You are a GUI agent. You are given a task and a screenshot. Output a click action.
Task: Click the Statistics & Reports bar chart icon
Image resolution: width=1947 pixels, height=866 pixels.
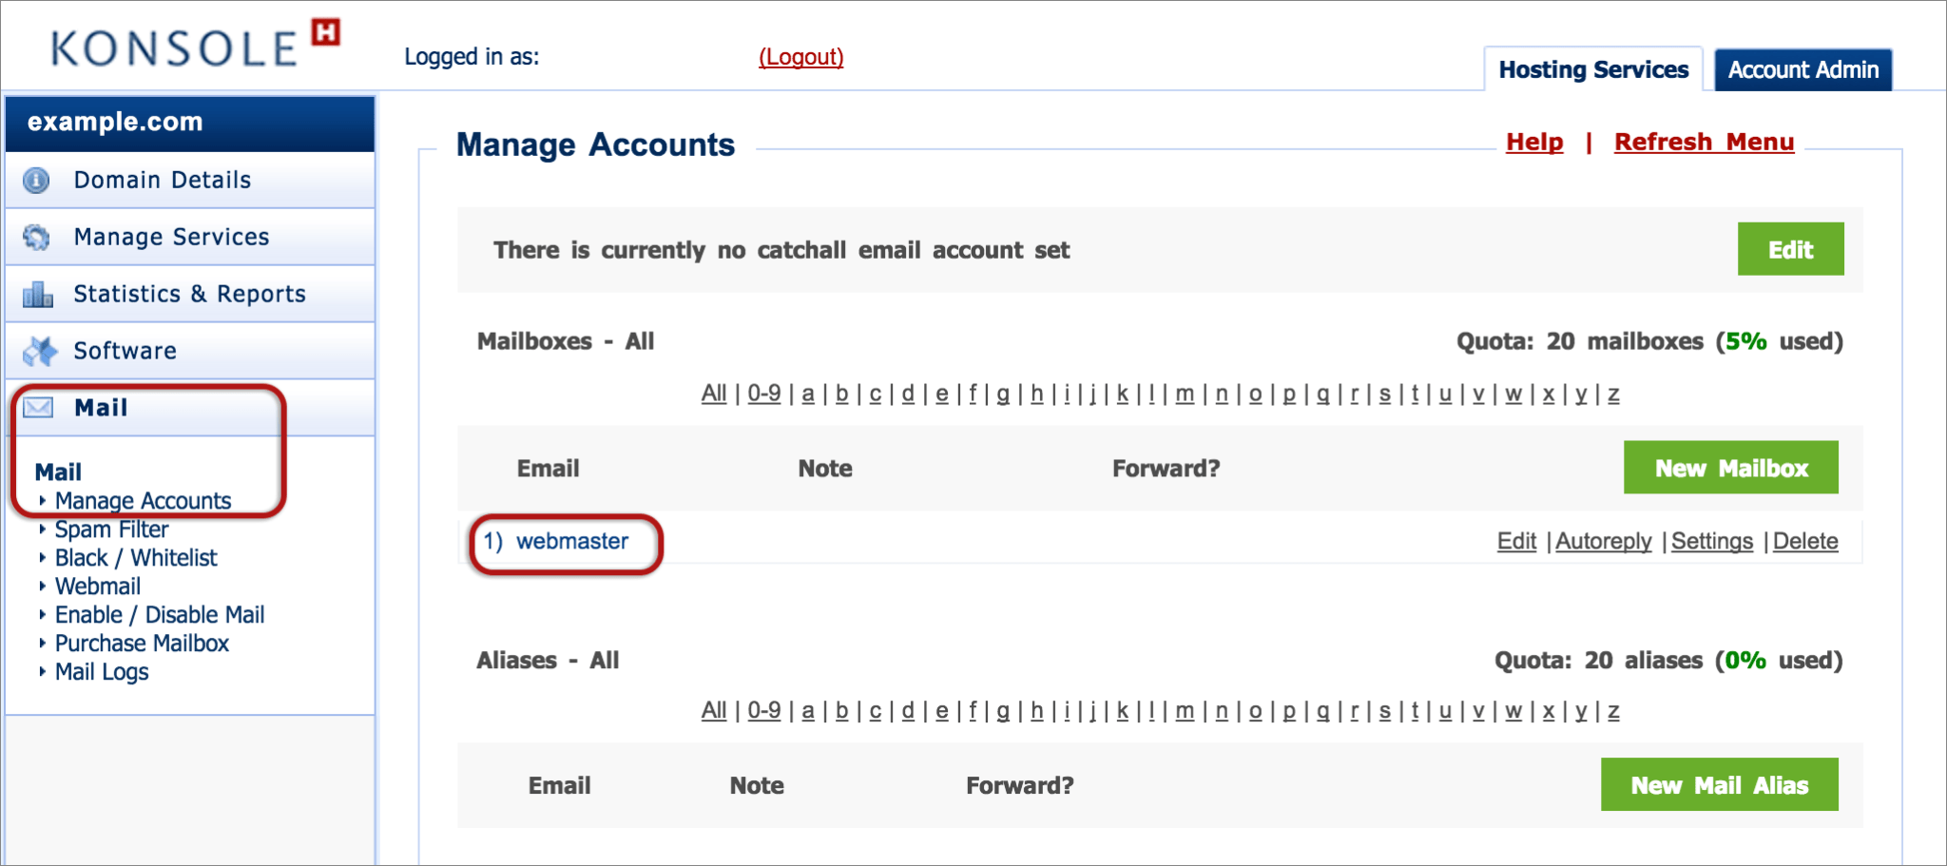(x=36, y=294)
